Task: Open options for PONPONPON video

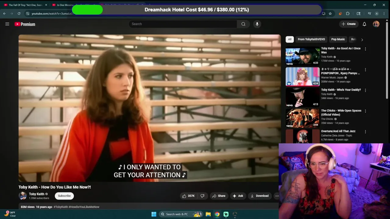Action: coord(365,70)
